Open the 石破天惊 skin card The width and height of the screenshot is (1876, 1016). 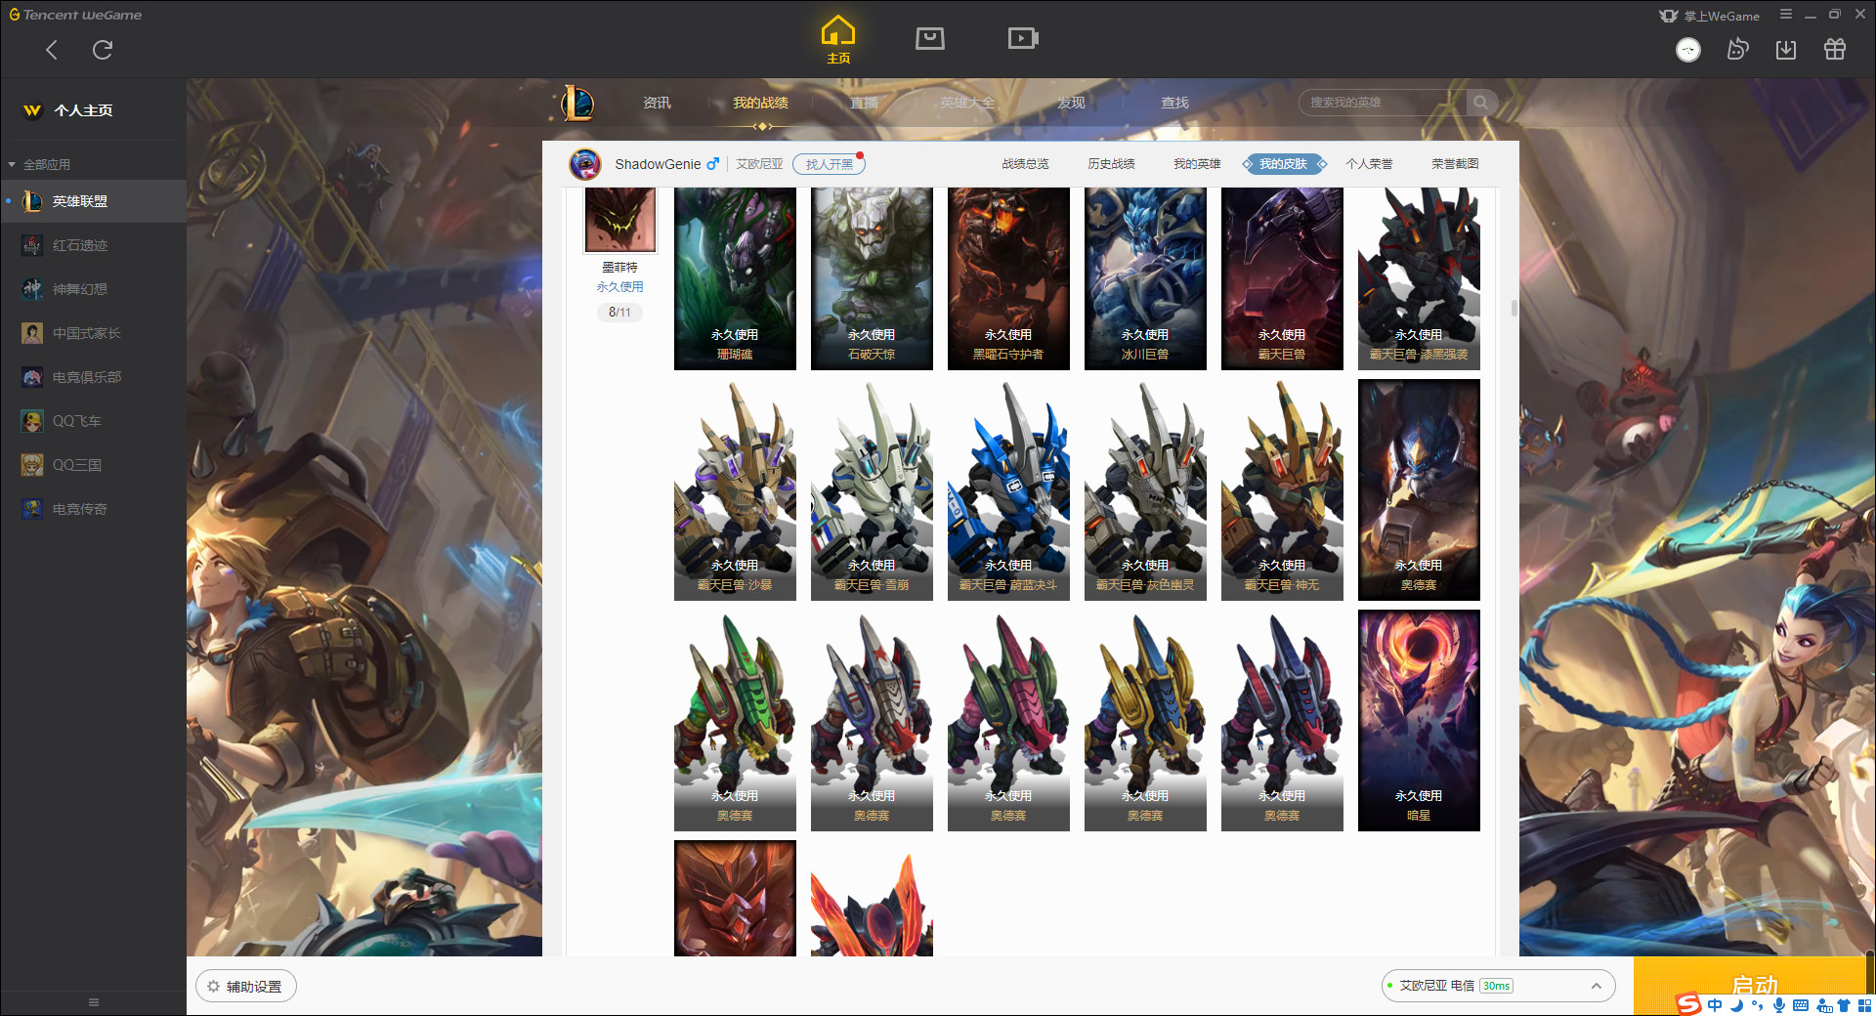(x=872, y=278)
